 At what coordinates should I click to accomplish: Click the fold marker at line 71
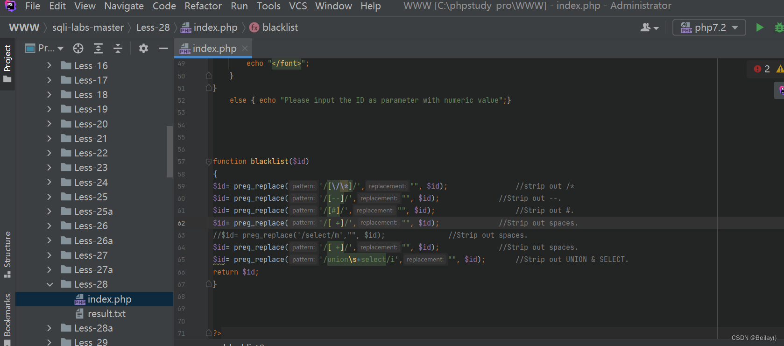tap(209, 333)
